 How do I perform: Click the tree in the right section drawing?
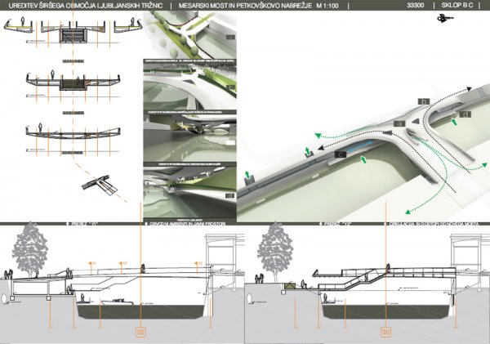click(x=275, y=248)
